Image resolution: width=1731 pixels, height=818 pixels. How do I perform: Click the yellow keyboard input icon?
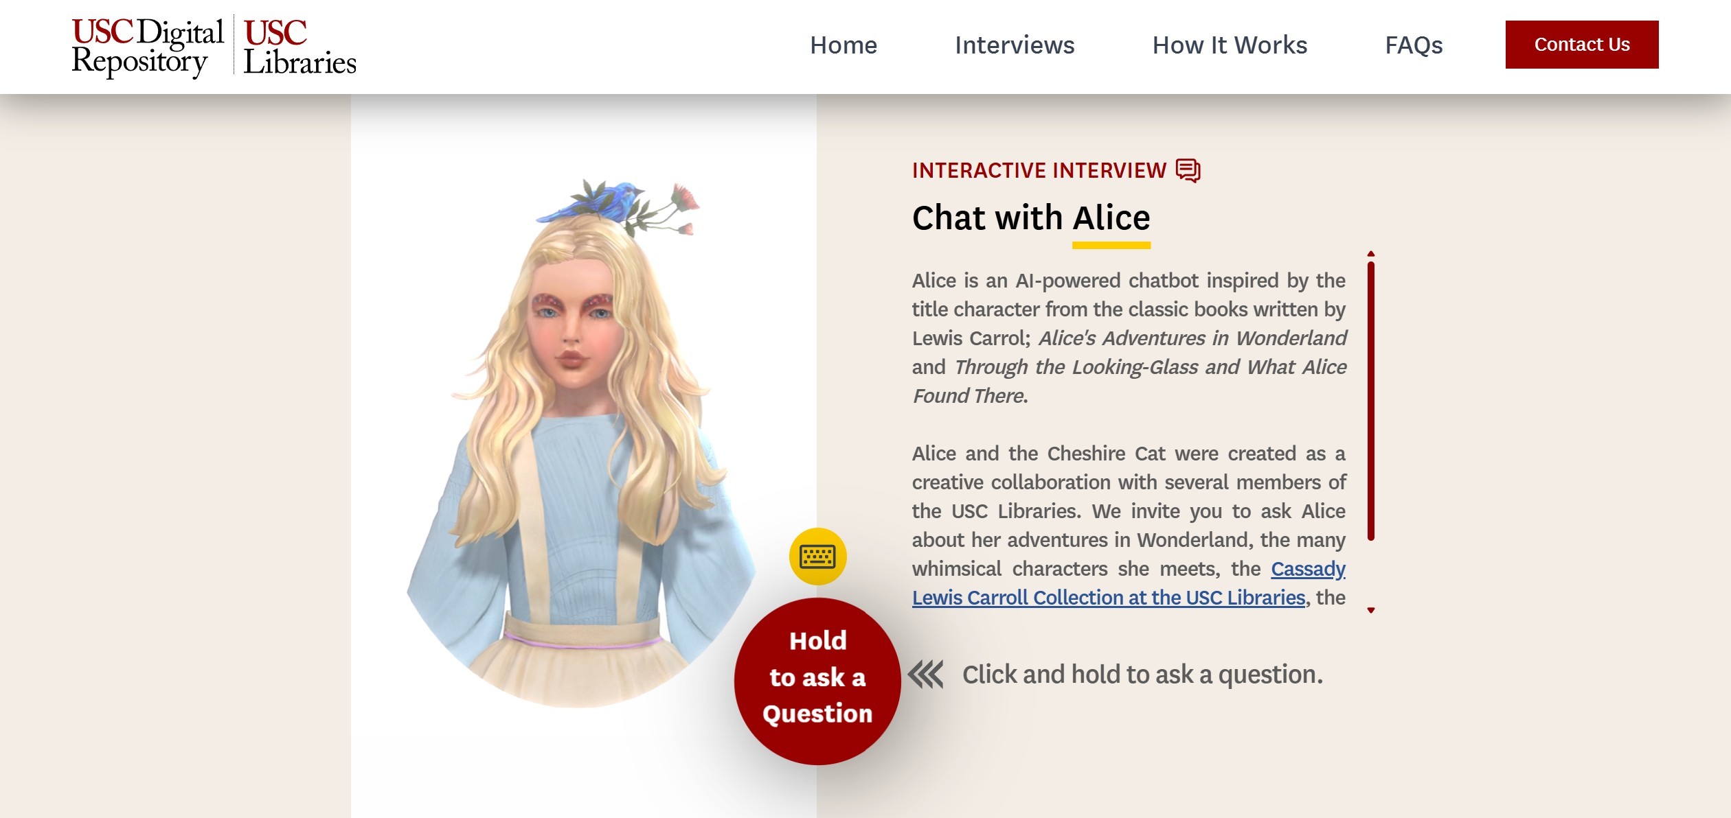click(817, 557)
